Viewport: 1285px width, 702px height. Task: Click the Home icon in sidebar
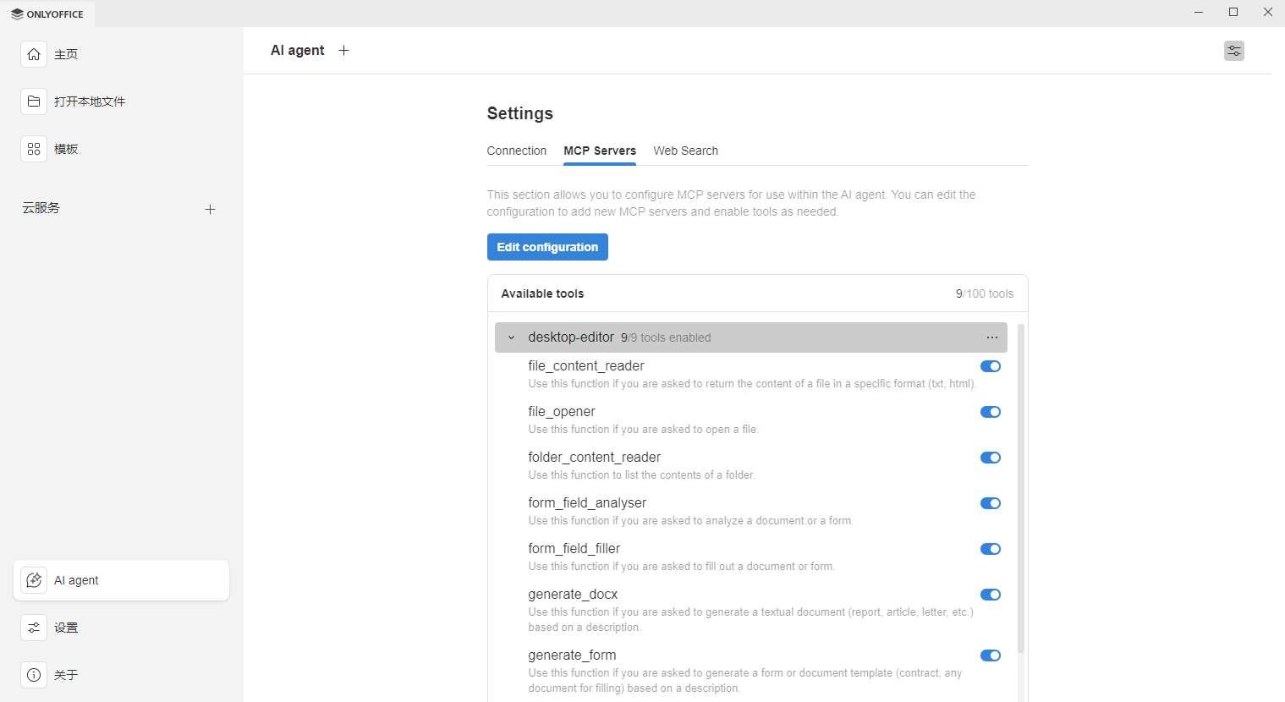click(x=34, y=54)
